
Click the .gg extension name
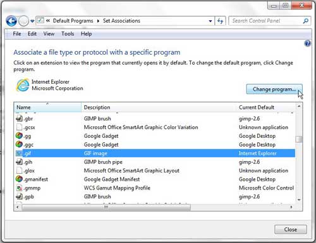tap(27, 136)
